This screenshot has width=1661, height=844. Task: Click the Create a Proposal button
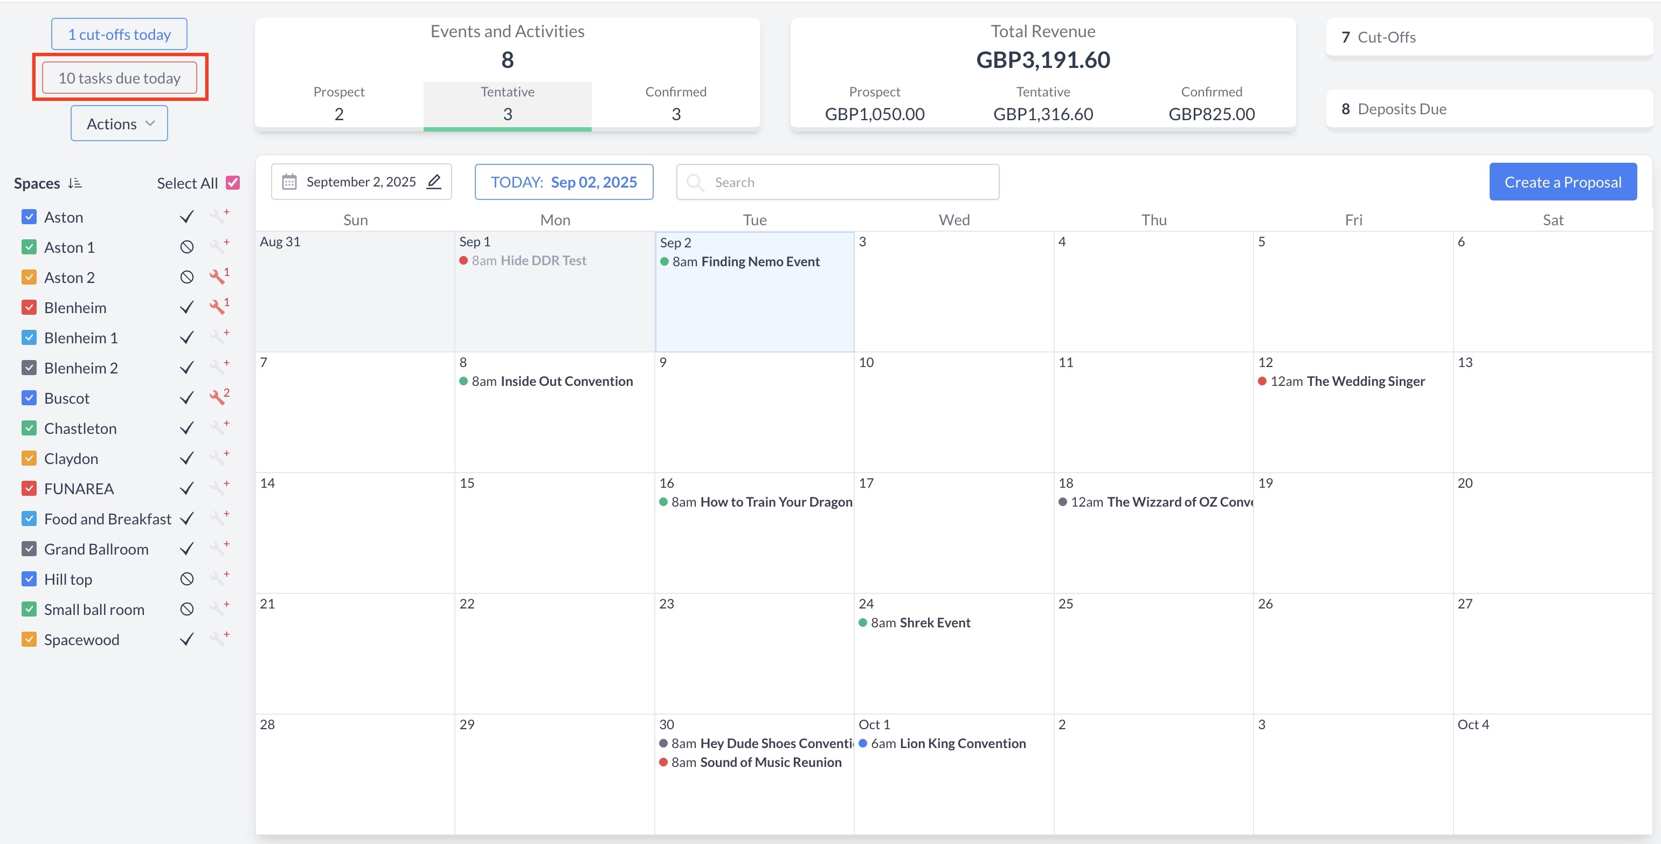(1562, 182)
